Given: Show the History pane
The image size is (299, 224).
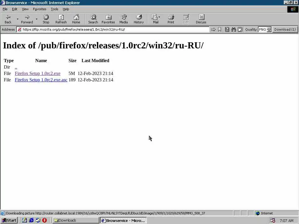Looking at the screenshot, I should point(139,19).
